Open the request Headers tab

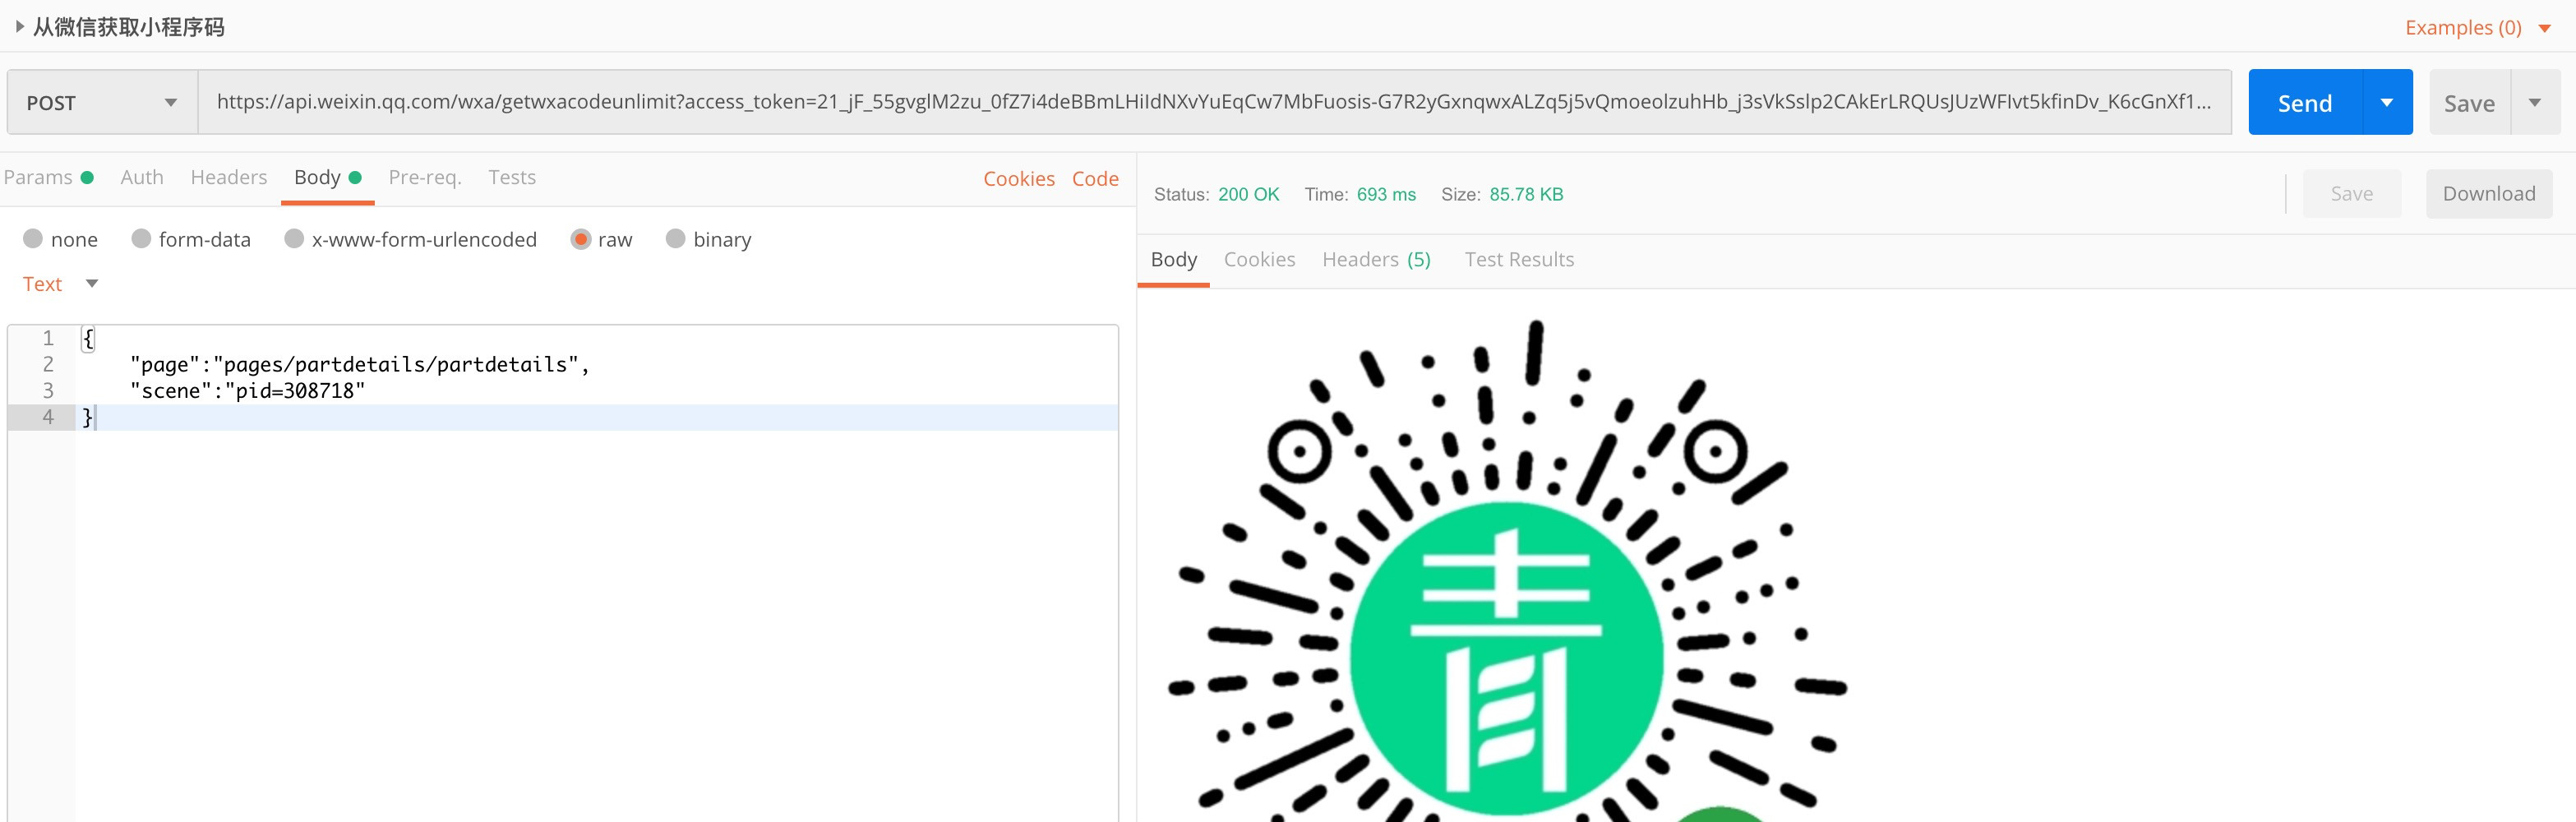(229, 177)
